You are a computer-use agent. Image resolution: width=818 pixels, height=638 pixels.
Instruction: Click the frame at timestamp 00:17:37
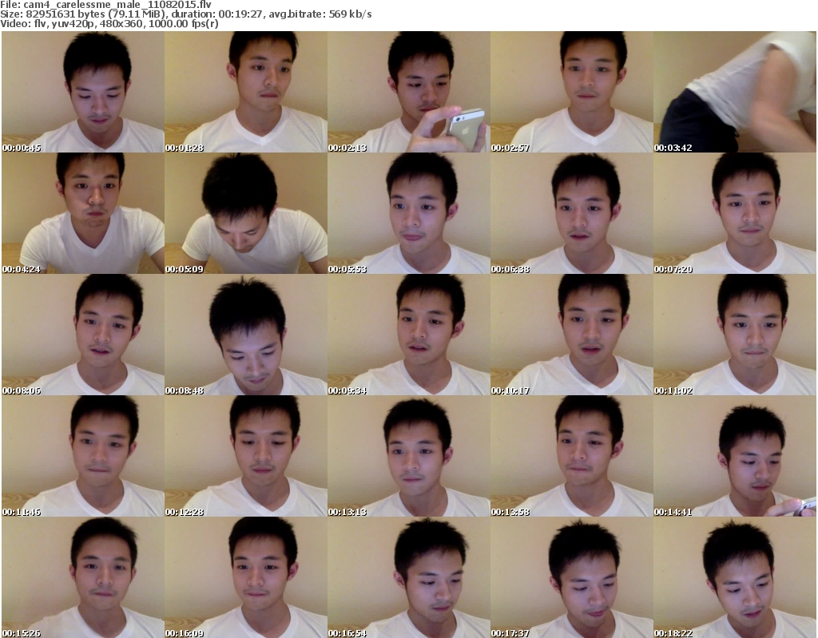tap(572, 577)
